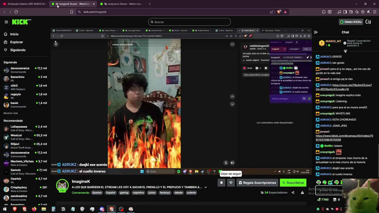Viewport: 379px width, 213px height.
Task: Open a new browser tab
Action: tap(150, 4)
